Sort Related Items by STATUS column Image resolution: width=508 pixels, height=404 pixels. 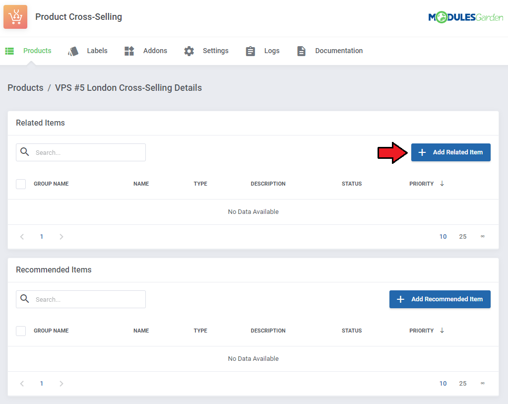click(x=352, y=184)
